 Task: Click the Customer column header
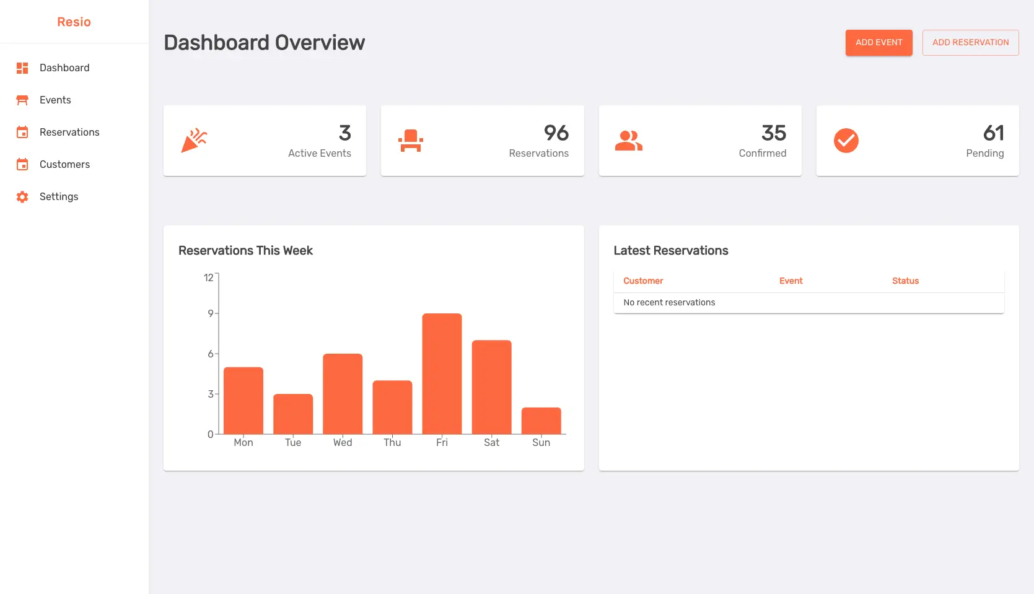coord(643,281)
